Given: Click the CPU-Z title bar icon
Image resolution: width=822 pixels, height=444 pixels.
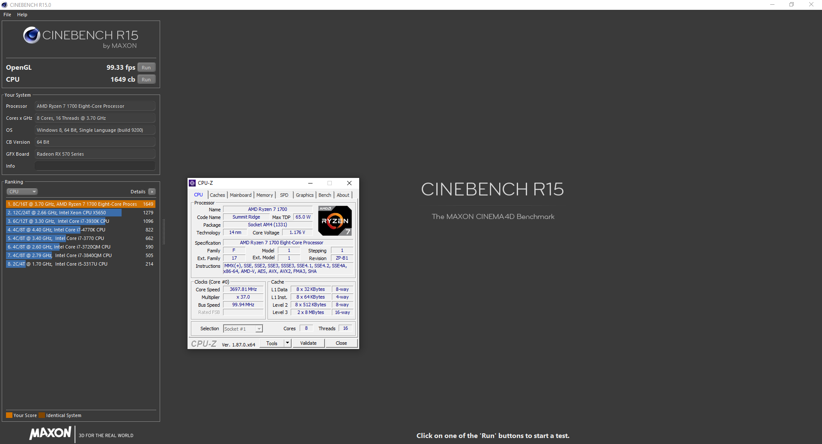Looking at the screenshot, I should pyautogui.click(x=193, y=183).
